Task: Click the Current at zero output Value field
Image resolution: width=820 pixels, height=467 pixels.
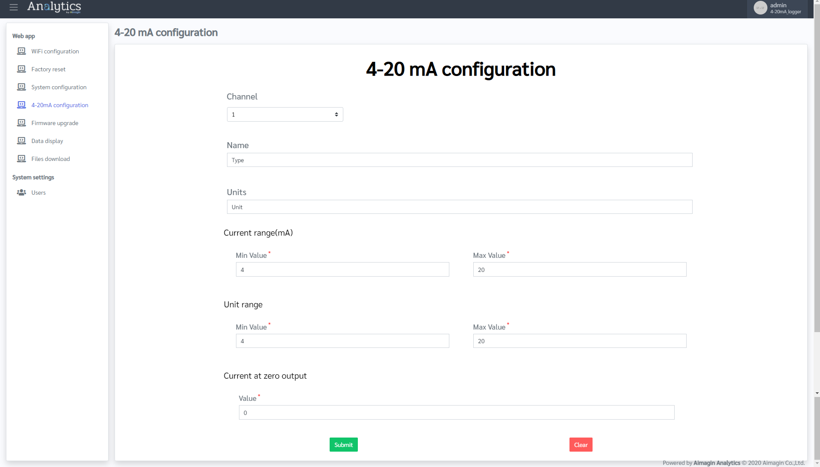Action: [456, 413]
